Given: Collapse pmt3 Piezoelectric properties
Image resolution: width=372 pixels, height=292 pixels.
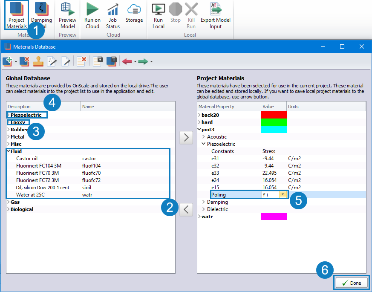Looking at the screenshot, I should tap(204, 144).
